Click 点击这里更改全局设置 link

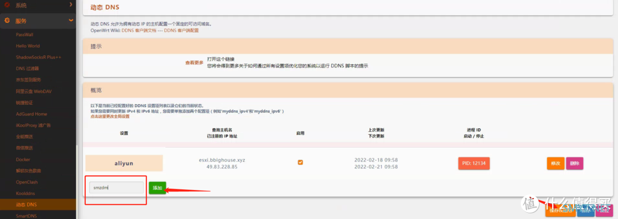pos(110,116)
